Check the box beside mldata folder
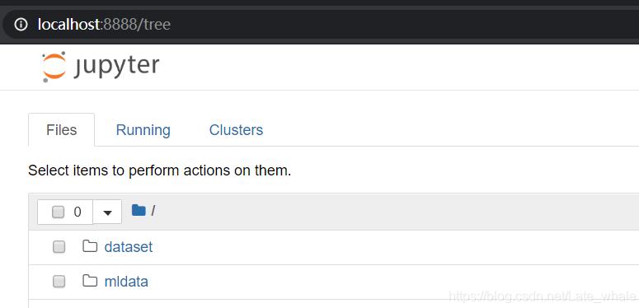This screenshot has height=308, width=639. (x=59, y=281)
